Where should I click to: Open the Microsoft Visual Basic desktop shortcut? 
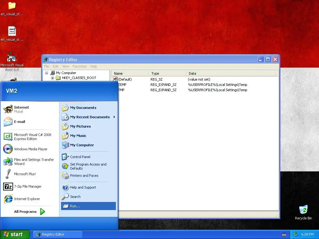[12, 57]
